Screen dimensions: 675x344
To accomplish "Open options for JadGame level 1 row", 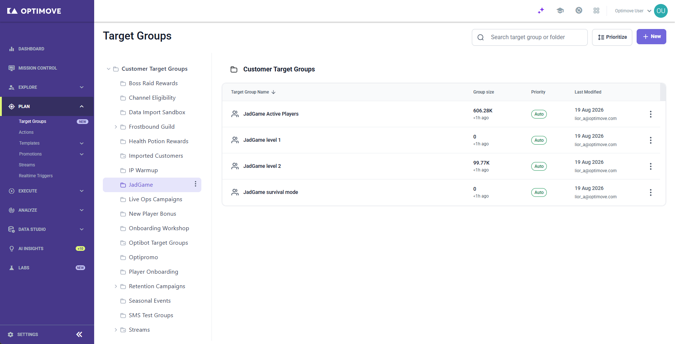I will click(x=651, y=140).
